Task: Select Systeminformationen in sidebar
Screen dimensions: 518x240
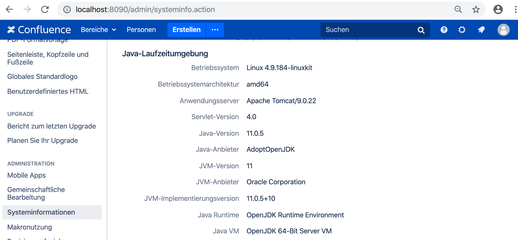Action: pyautogui.click(x=52, y=212)
